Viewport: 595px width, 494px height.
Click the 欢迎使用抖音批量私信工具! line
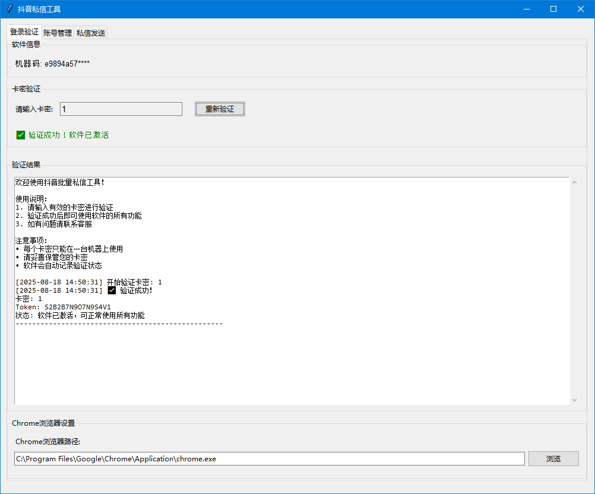click(x=59, y=182)
